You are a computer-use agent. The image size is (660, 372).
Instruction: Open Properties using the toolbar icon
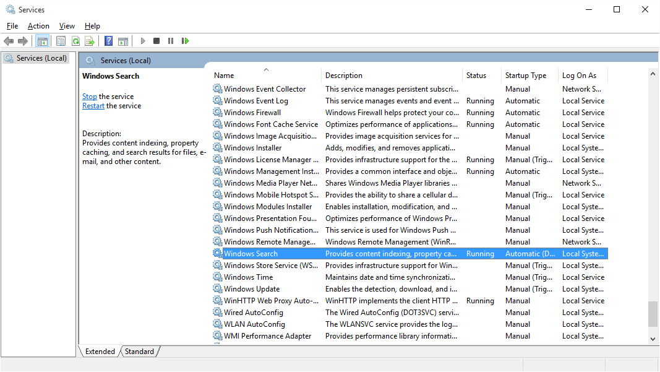(x=61, y=41)
